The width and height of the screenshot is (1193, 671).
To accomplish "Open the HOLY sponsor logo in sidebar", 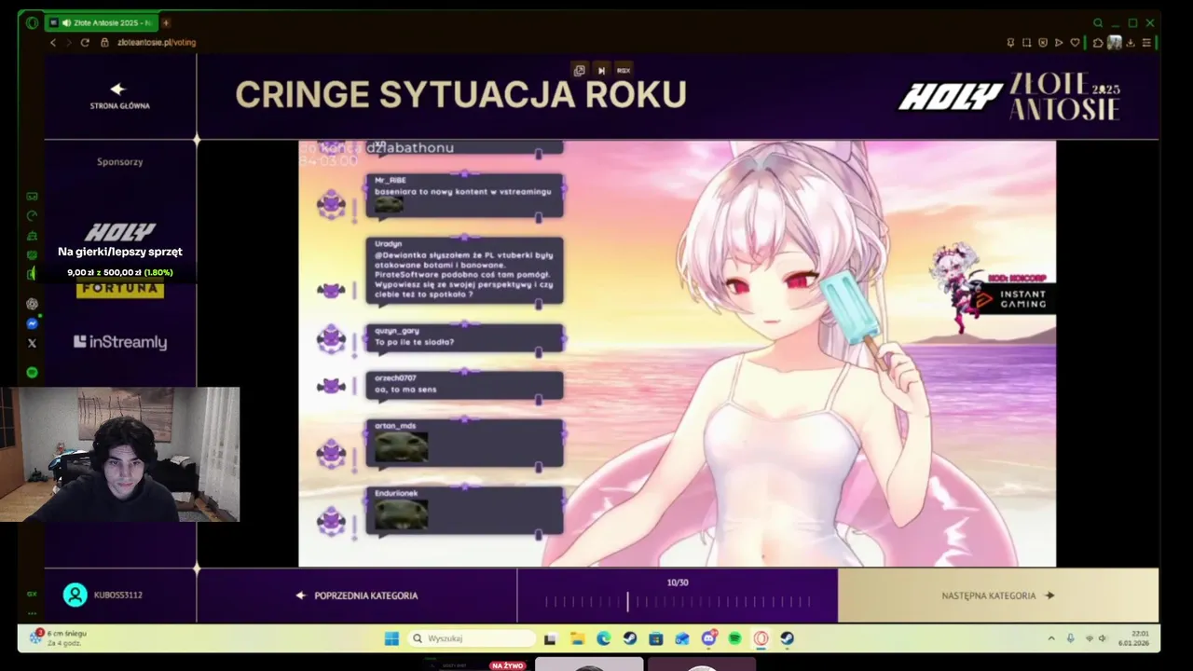I will coord(120,232).
